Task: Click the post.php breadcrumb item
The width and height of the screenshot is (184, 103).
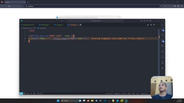Action: [43, 28]
